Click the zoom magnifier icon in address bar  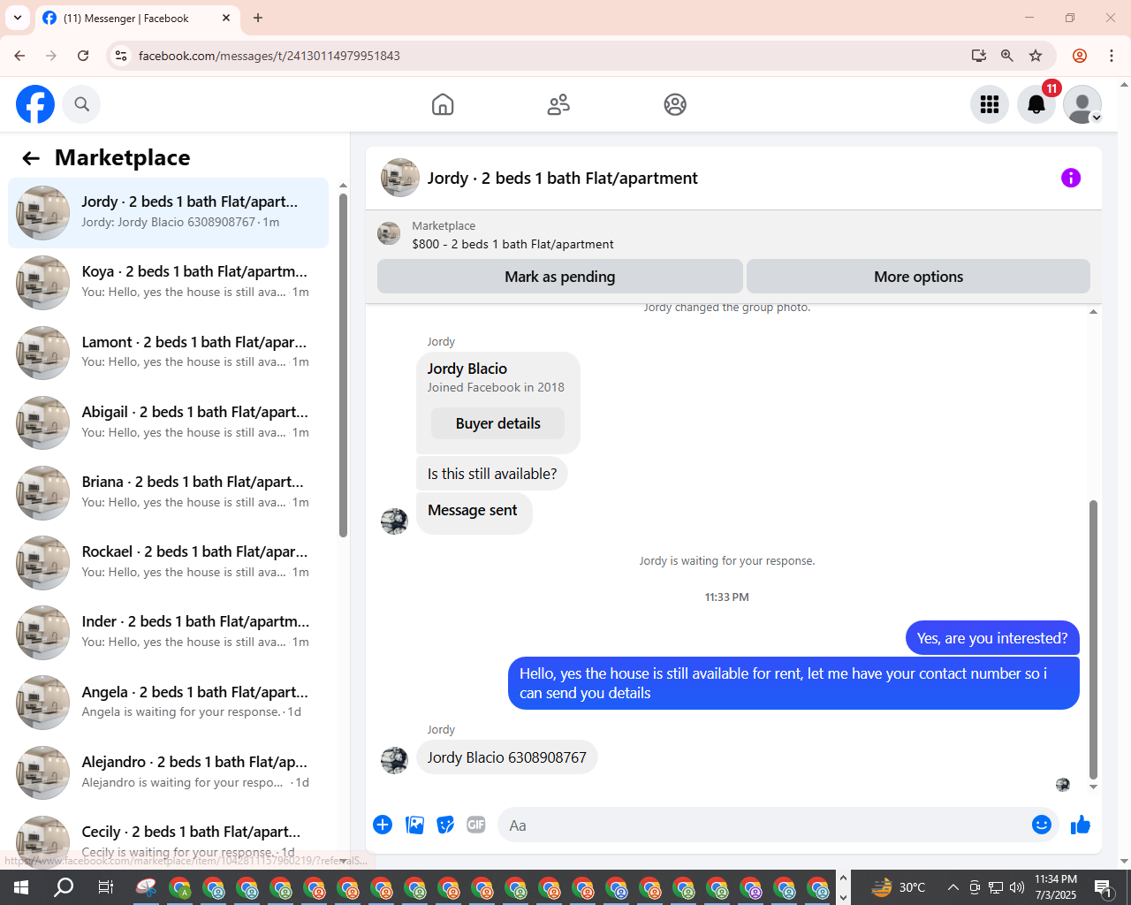(x=1006, y=56)
